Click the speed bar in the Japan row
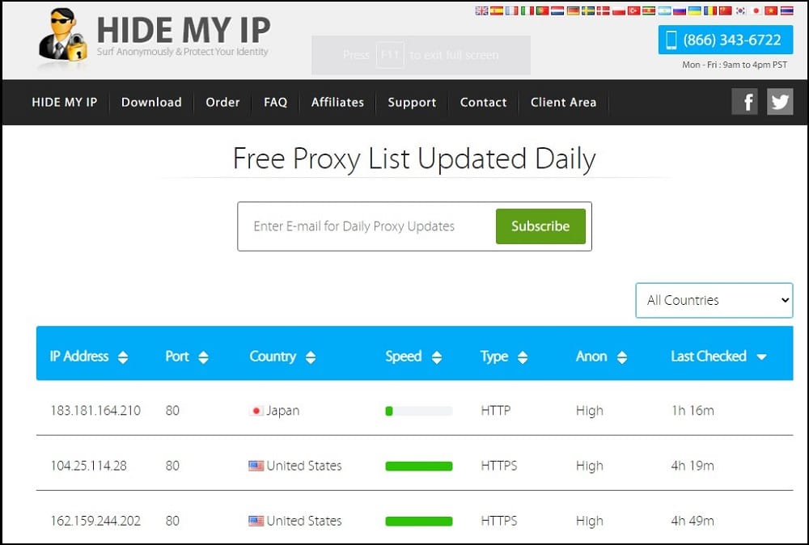 click(419, 411)
